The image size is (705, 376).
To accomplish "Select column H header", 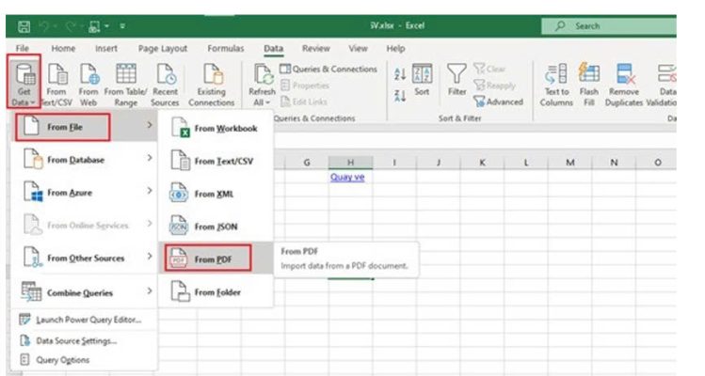I will (350, 163).
